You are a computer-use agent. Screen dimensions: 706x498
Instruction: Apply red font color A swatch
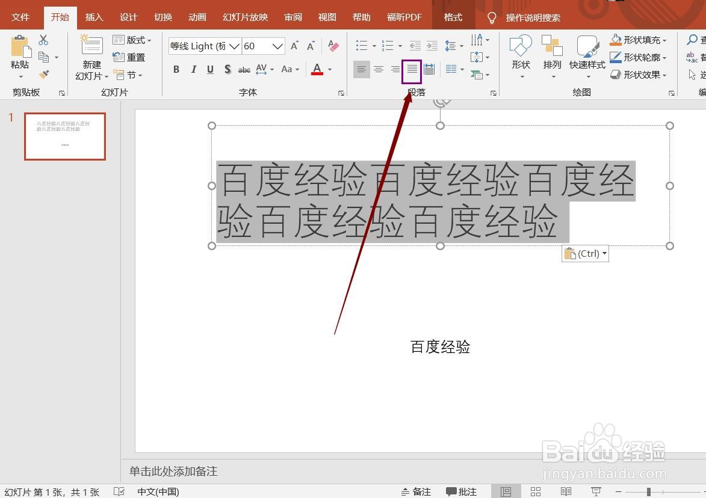pyautogui.click(x=317, y=69)
